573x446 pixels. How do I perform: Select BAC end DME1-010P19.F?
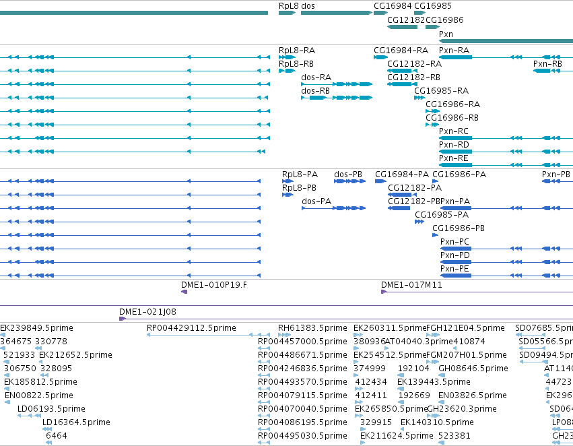213,285
